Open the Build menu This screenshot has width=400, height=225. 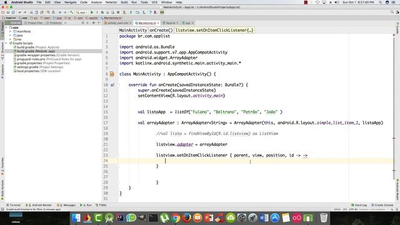(124, 2)
